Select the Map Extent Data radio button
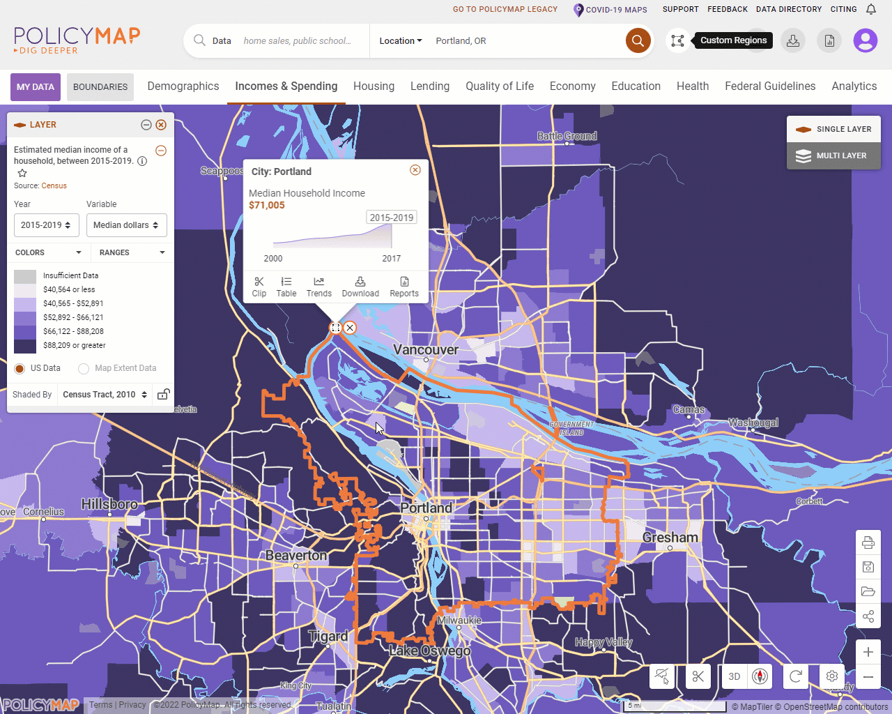The height and width of the screenshot is (714, 892). tap(84, 368)
